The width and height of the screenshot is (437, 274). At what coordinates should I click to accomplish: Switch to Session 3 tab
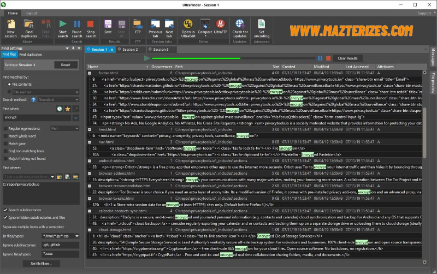[161, 50]
